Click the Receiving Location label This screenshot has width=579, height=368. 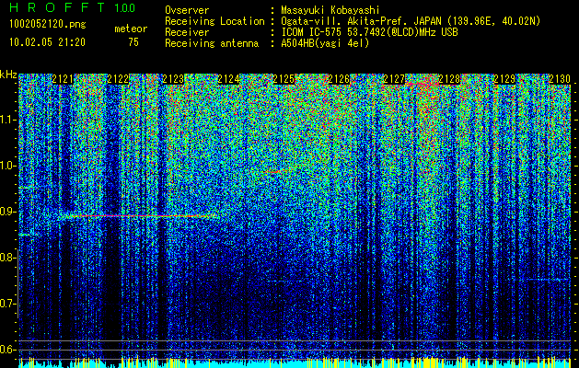214,21
